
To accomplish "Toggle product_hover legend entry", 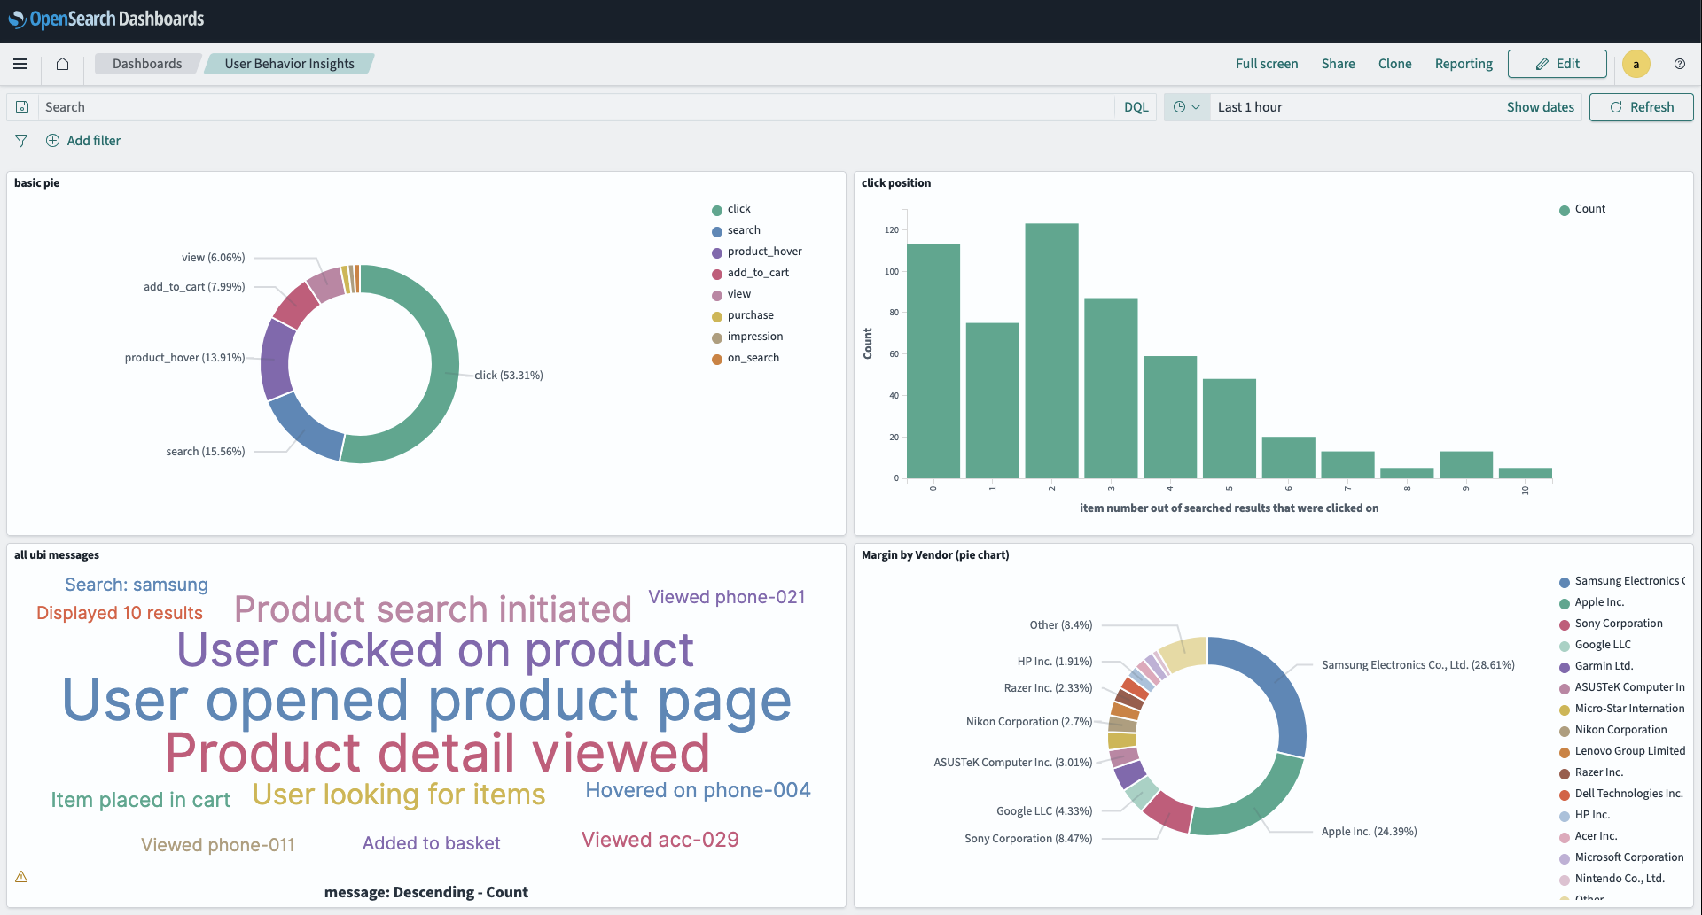I will tap(764, 252).
